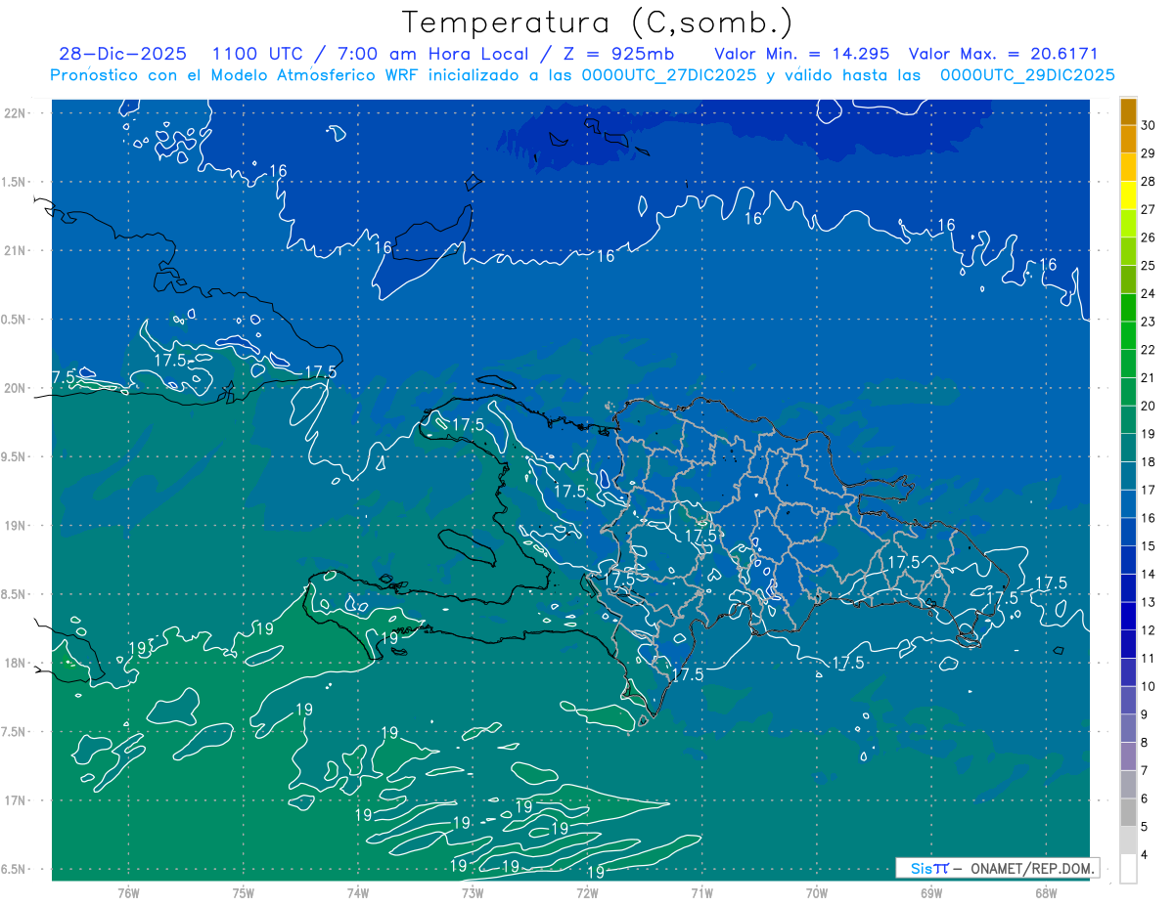The height and width of the screenshot is (906, 1174).
Task: Click the "29" color scale label
Action: (1148, 153)
